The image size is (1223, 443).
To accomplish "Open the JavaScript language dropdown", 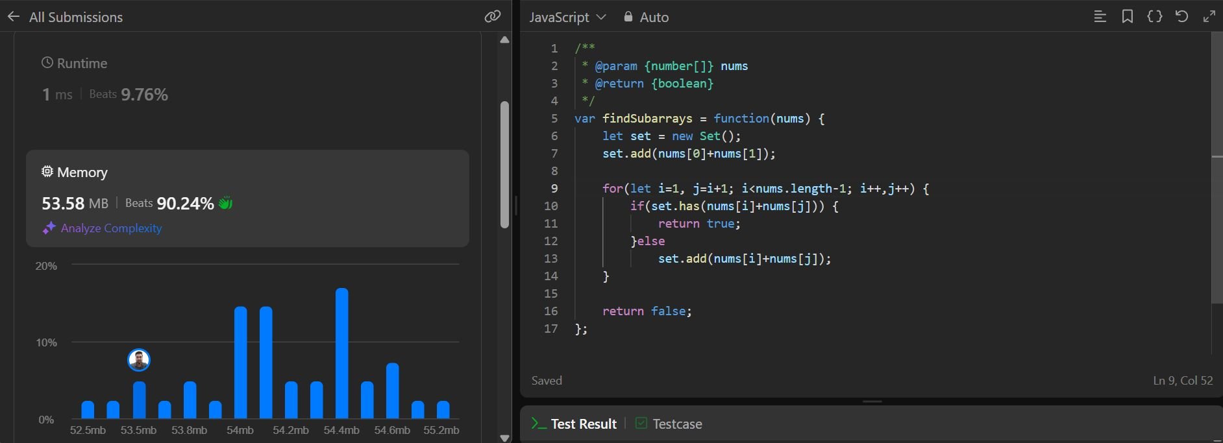I will 567,18.
